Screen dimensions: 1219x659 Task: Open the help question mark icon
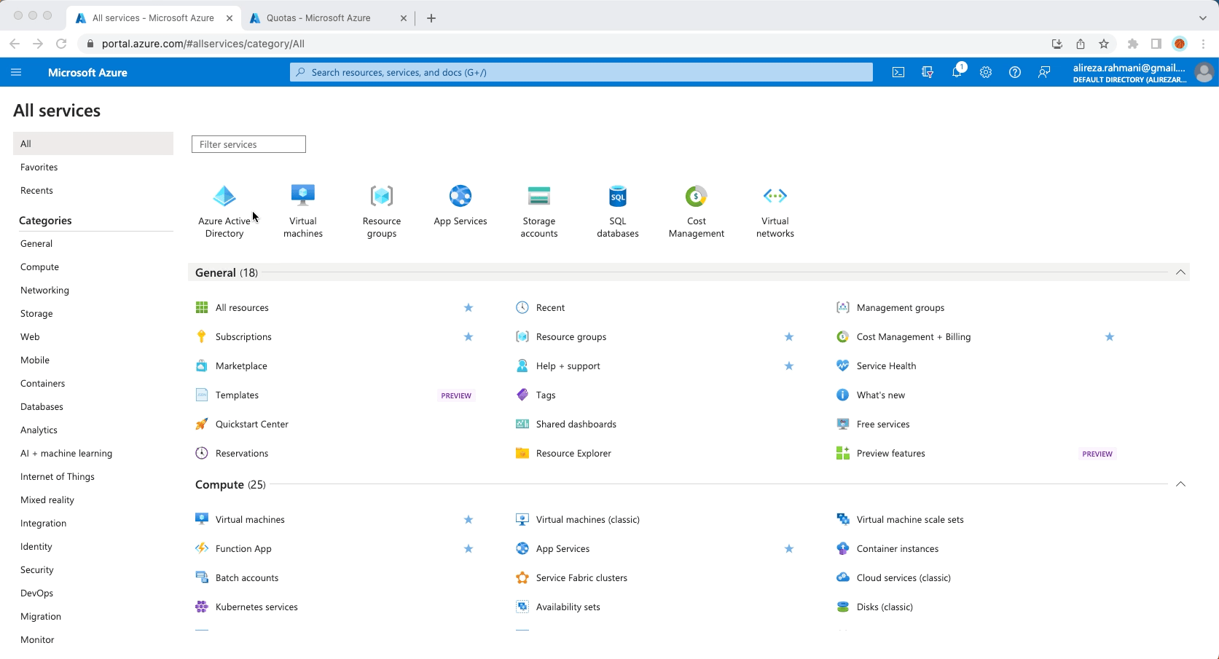pyautogui.click(x=1015, y=72)
